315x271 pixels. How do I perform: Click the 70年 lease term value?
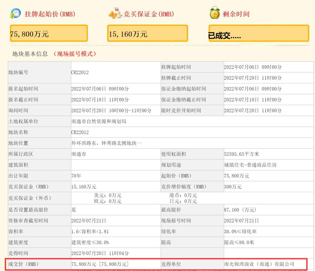point(75,176)
